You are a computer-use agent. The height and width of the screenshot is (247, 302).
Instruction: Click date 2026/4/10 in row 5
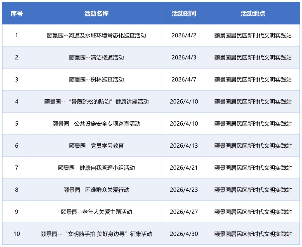[184, 124]
